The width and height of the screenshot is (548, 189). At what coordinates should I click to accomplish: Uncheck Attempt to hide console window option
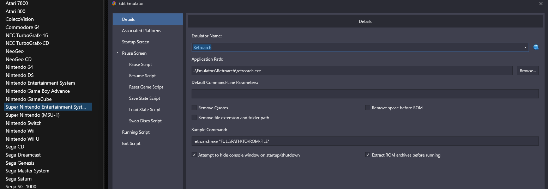point(194,155)
